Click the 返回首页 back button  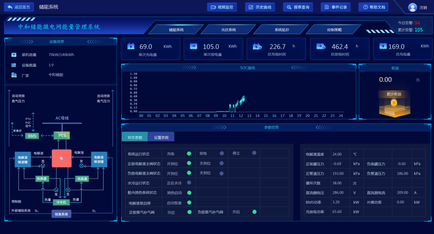tap(18, 7)
